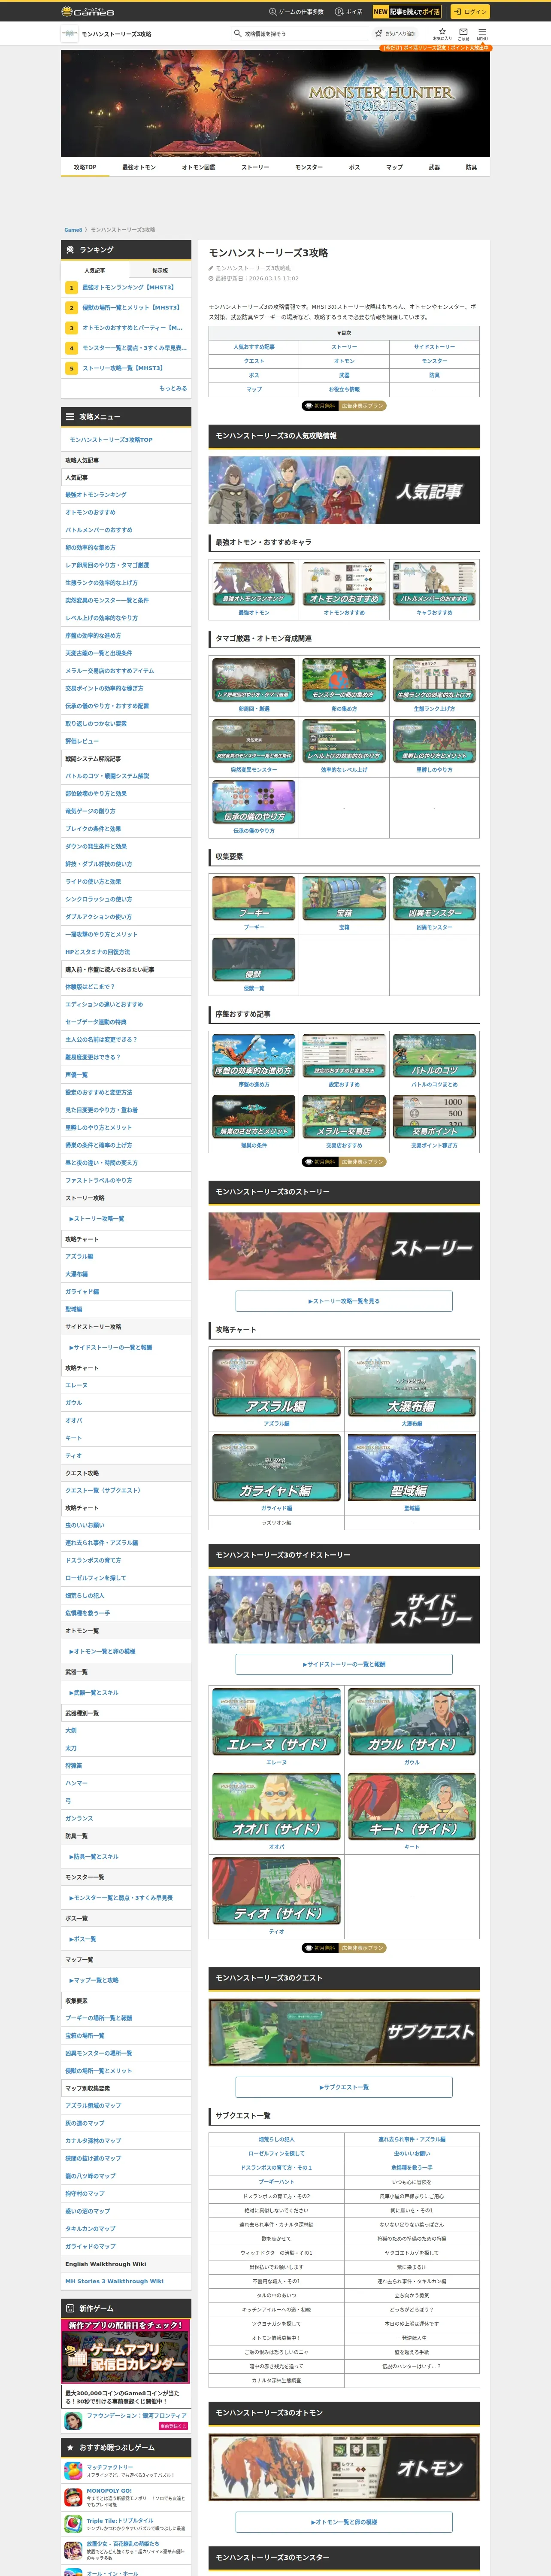Click 人気おすすめ記事 in the table of contents
The height and width of the screenshot is (2576, 551).
point(254,347)
